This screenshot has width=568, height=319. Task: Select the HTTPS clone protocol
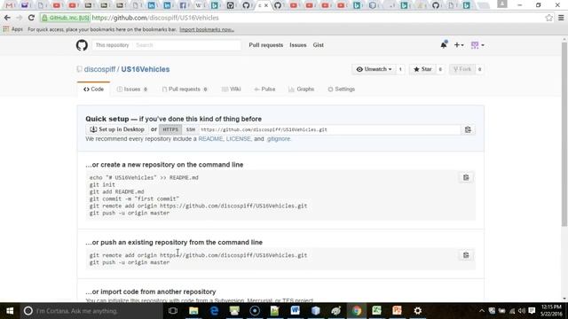point(170,129)
